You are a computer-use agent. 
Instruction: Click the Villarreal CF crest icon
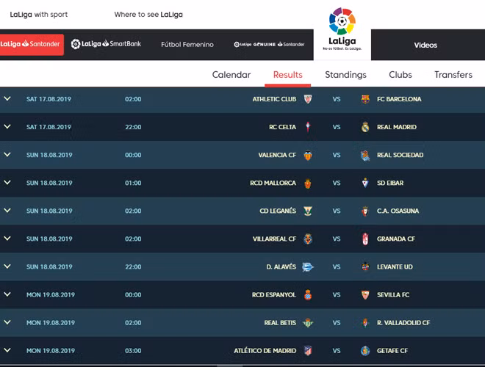tap(308, 239)
